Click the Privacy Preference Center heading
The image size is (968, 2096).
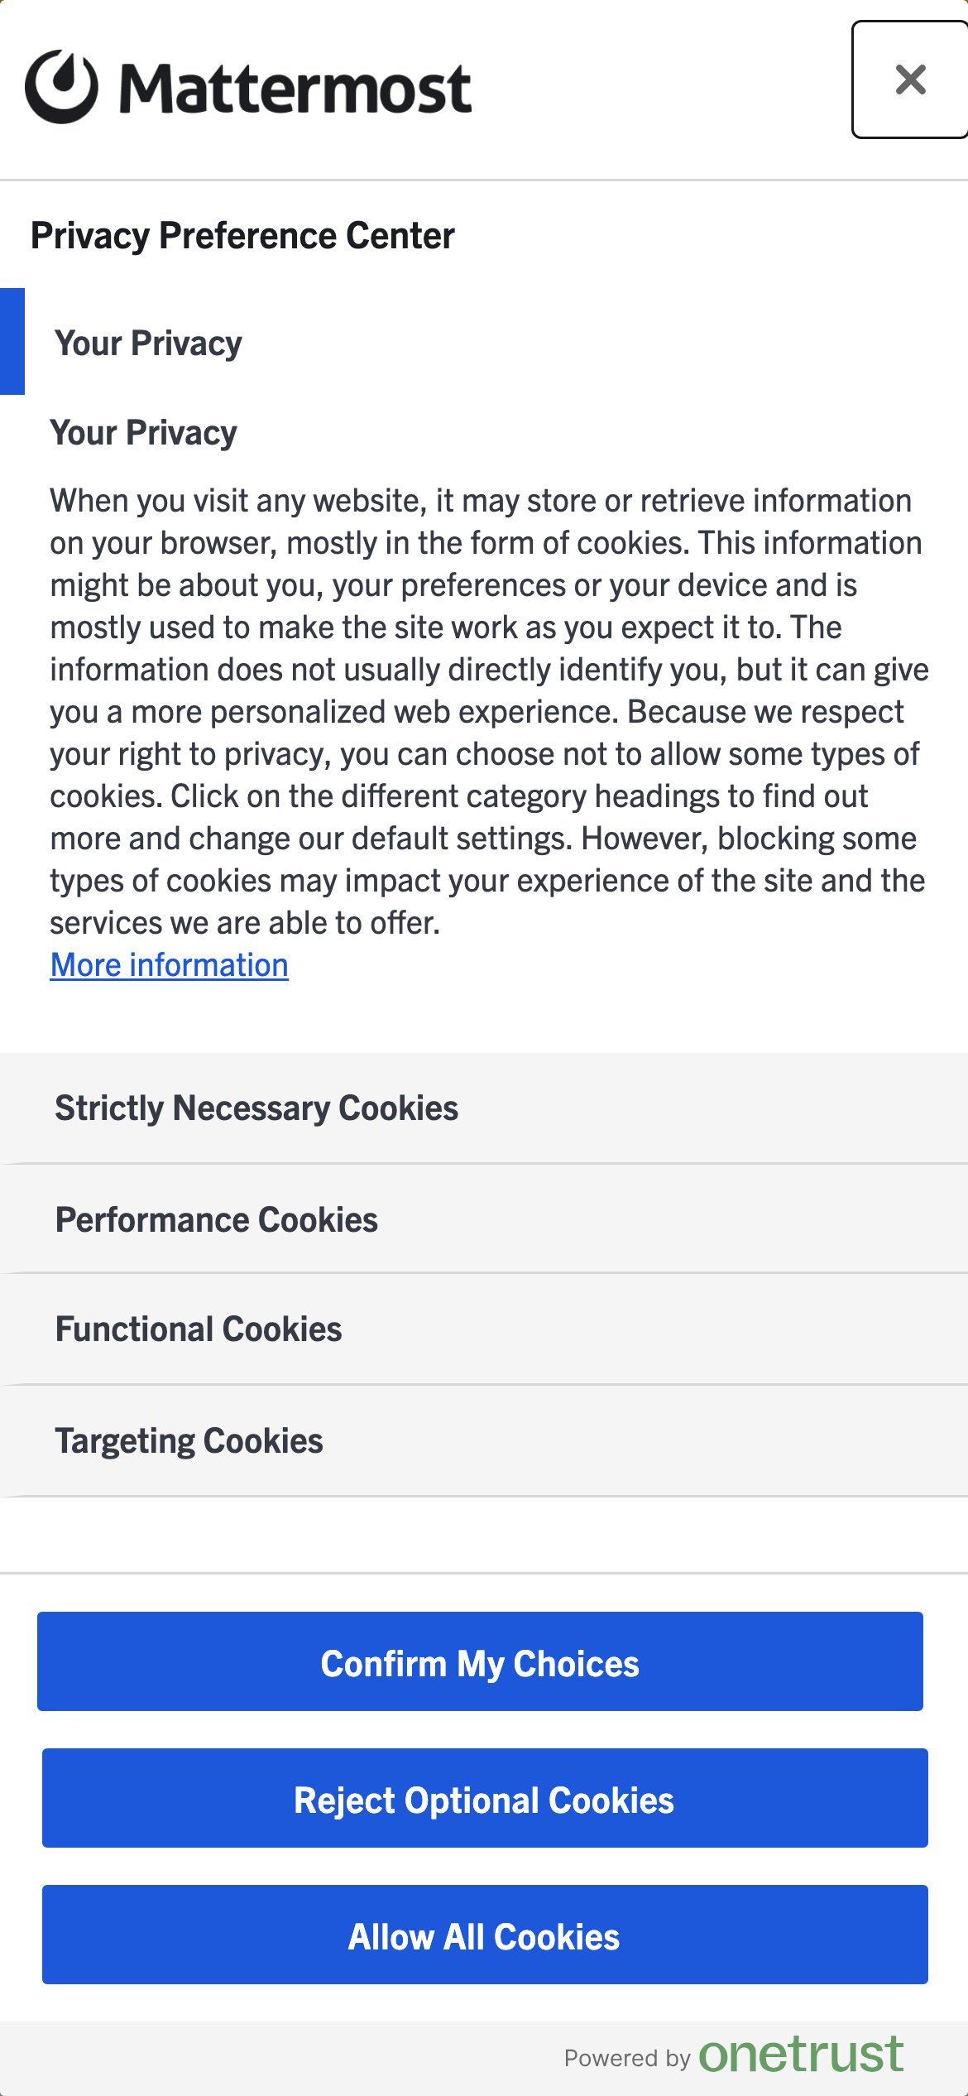tap(242, 236)
